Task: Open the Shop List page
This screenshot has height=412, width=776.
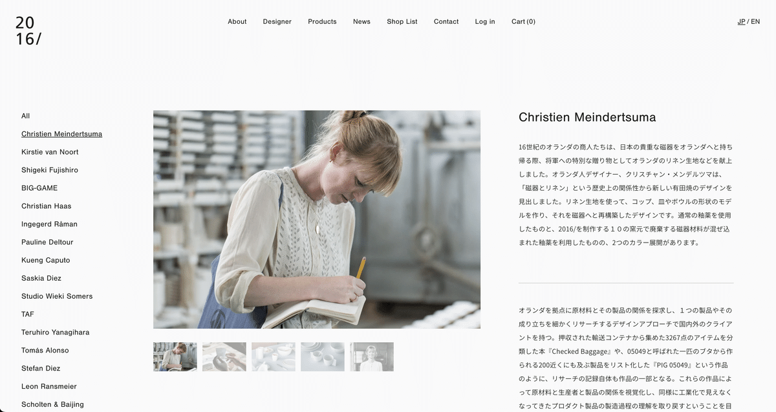Action: pos(402,21)
